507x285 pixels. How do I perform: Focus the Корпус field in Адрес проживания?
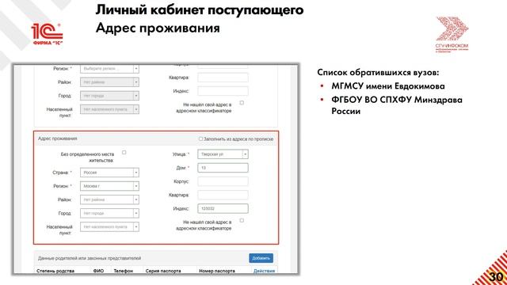point(223,181)
